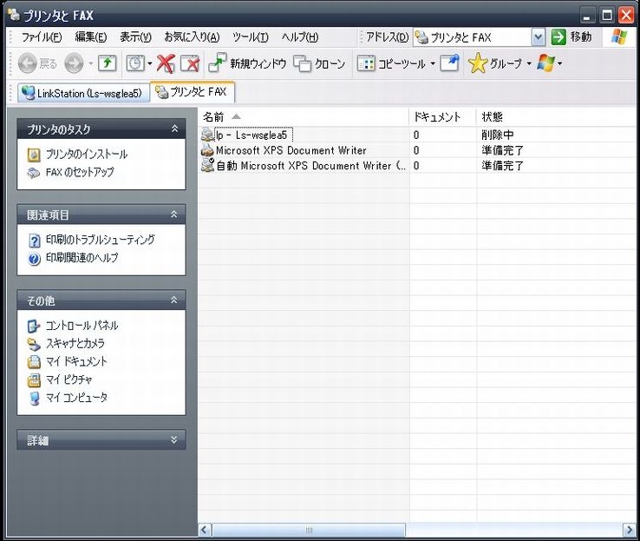Open the コピーツール dropdown arrow
640x541 pixels.
[x=433, y=63]
